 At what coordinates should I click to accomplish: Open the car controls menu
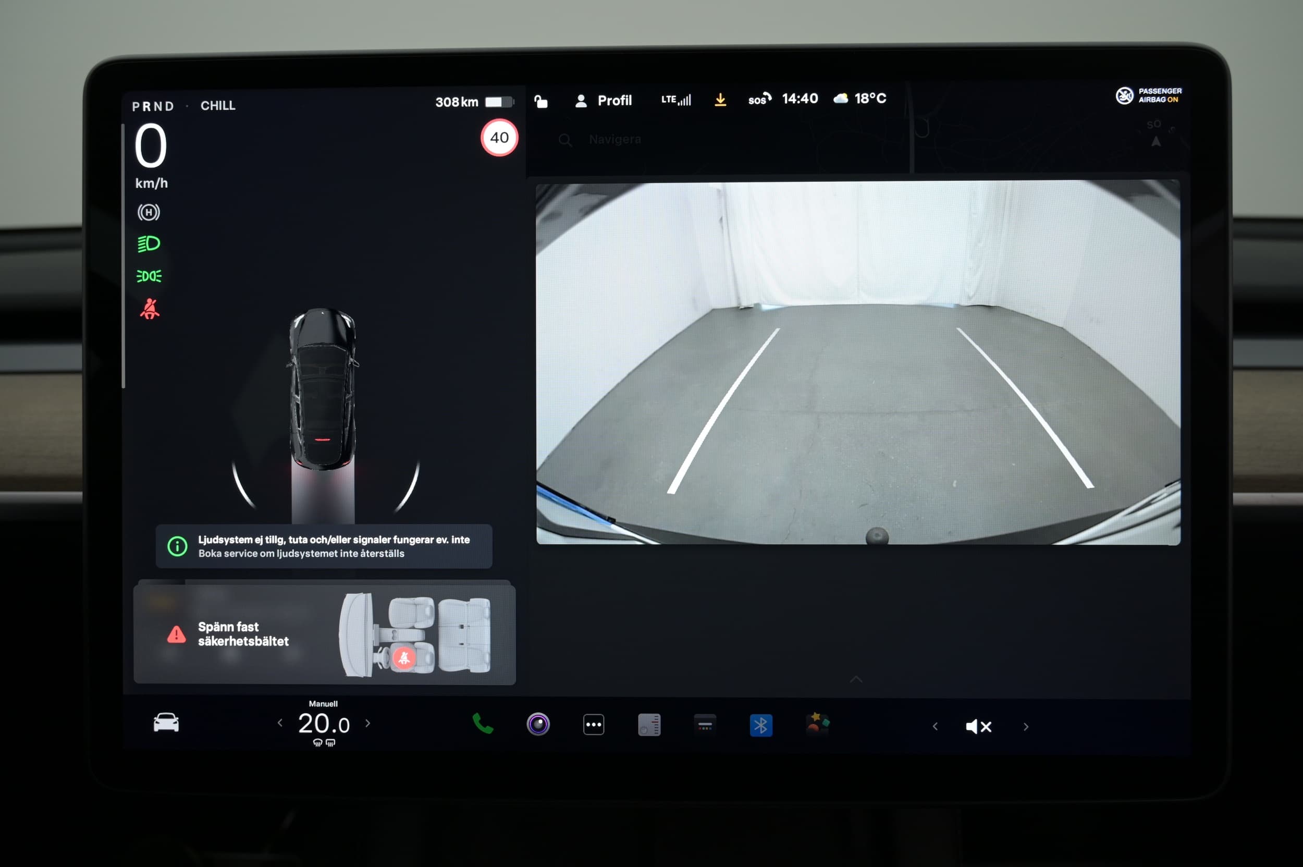[166, 723]
